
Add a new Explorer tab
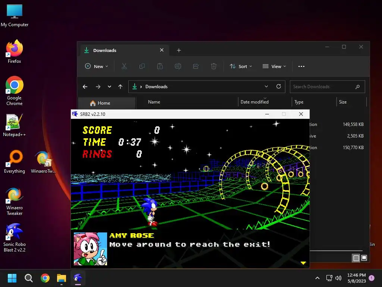pos(179,50)
